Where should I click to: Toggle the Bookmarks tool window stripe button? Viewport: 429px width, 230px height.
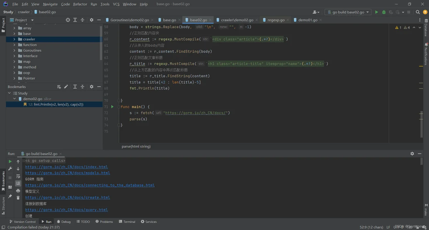[x=3, y=180]
